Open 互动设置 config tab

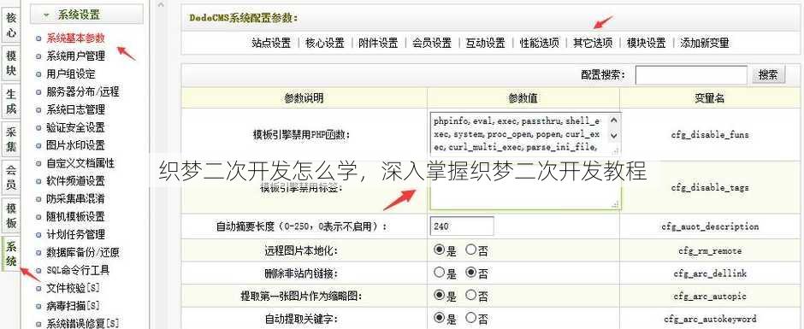(485, 43)
